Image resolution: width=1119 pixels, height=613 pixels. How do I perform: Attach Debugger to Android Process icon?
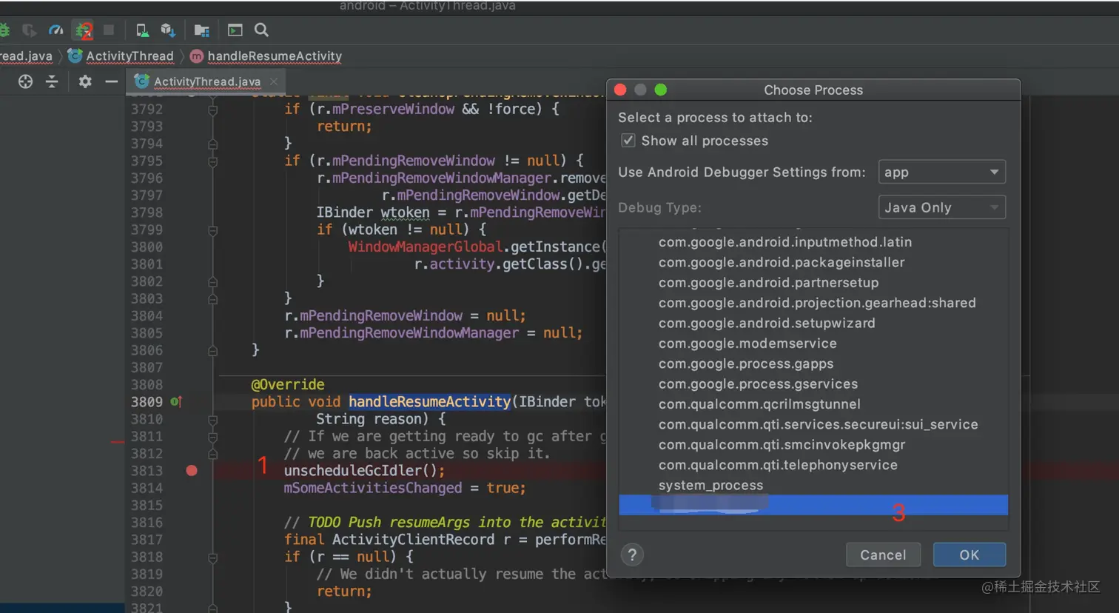coord(84,30)
